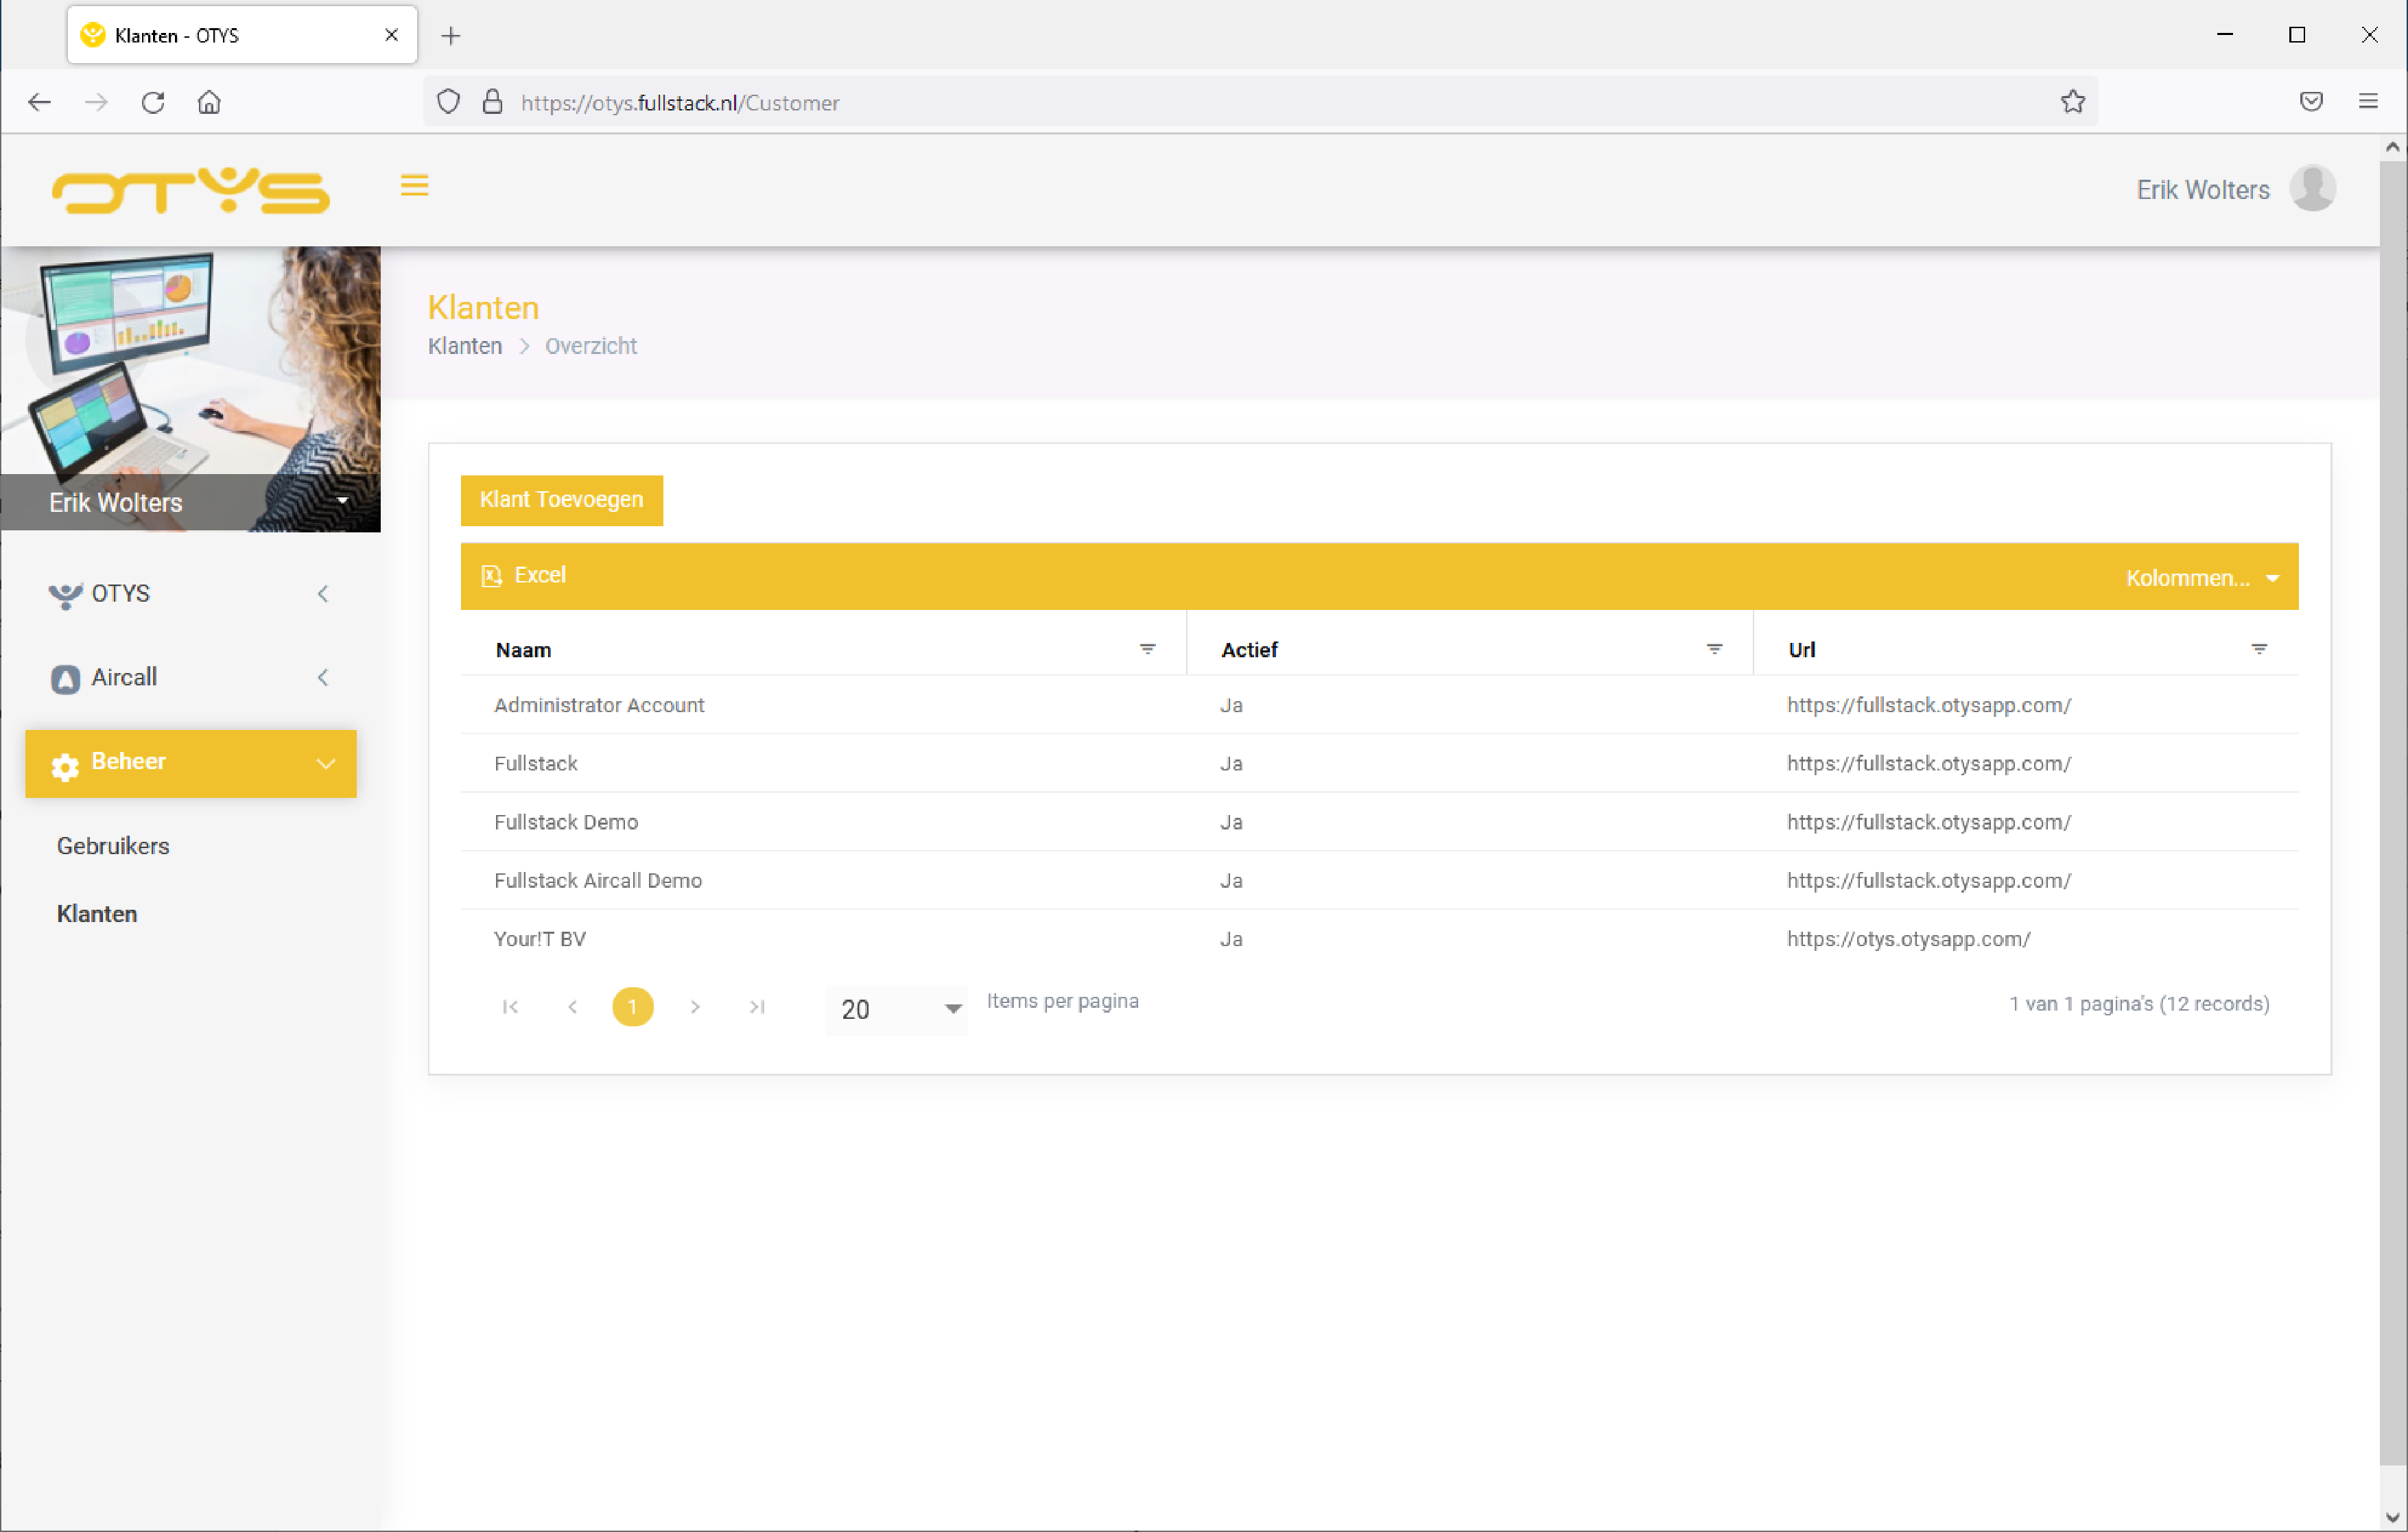Viewport: 2408px width, 1532px height.
Task: Open the tracking protection shield icon
Action: (448, 102)
